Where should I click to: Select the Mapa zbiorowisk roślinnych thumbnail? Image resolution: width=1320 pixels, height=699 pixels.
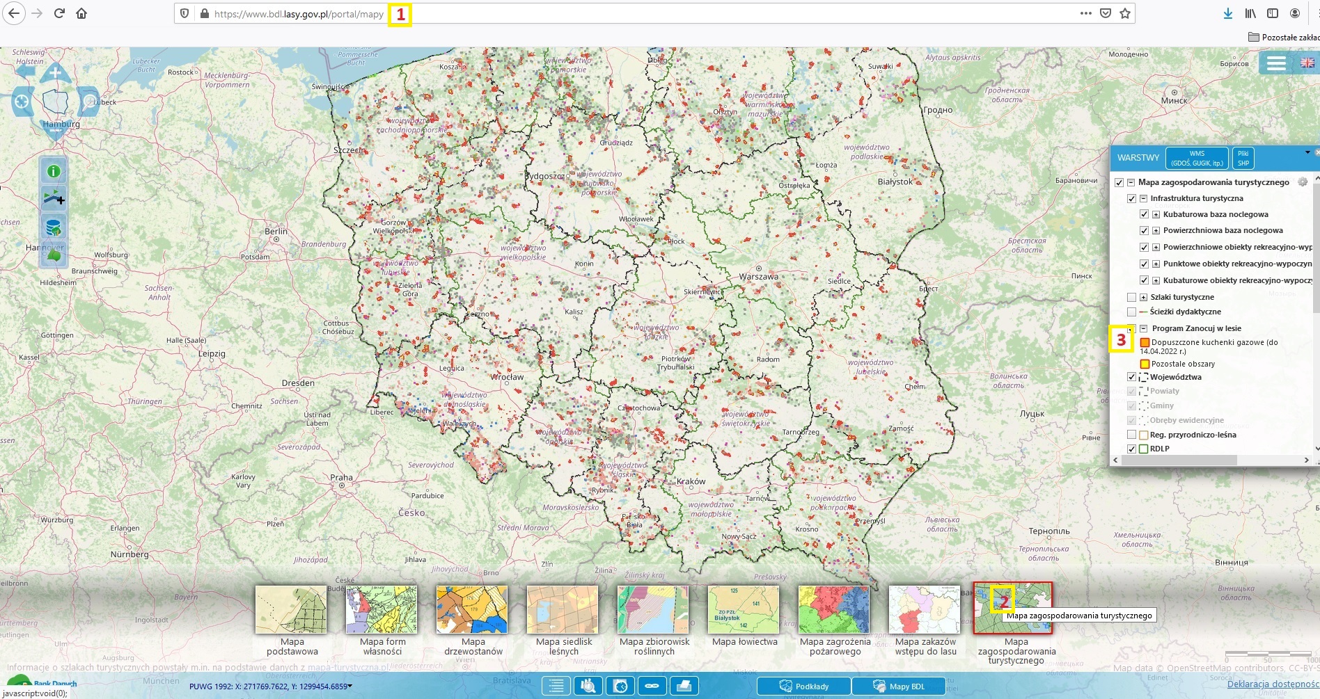point(653,609)
